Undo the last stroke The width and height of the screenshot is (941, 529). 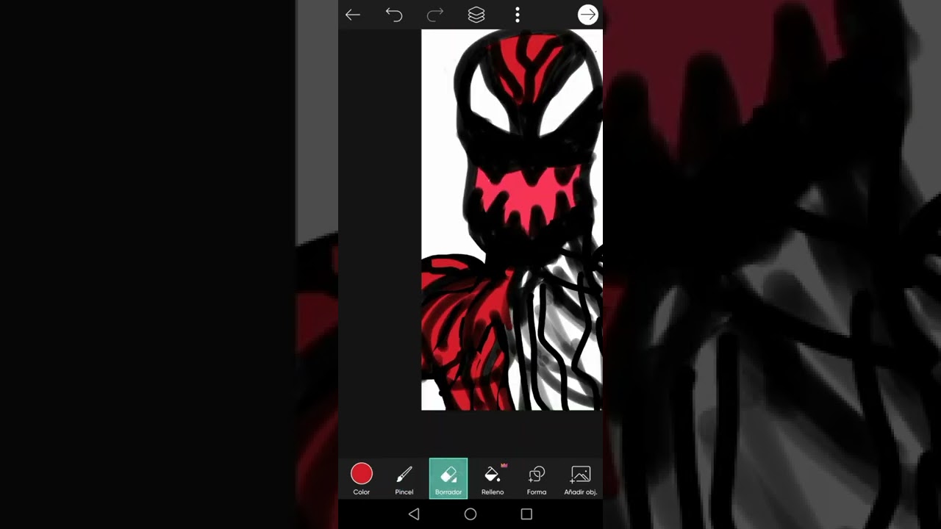pyautogui.click(x=394, y=15)
